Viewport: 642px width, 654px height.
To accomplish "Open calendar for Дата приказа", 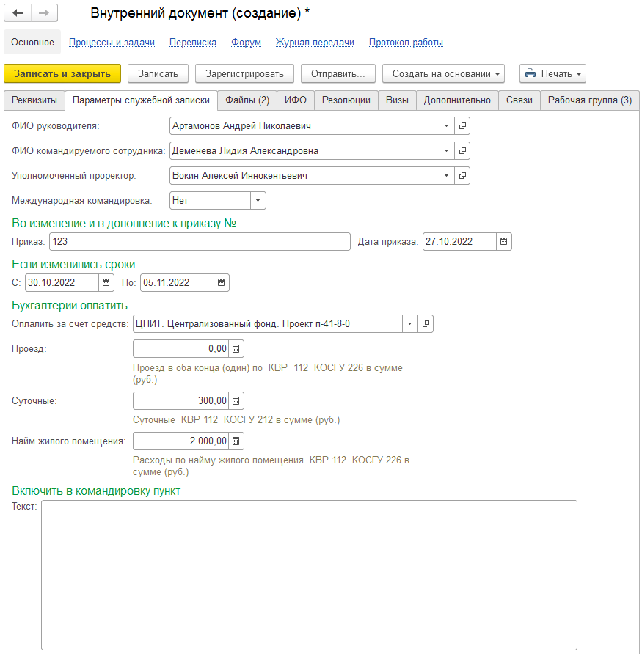I will 504,241.
